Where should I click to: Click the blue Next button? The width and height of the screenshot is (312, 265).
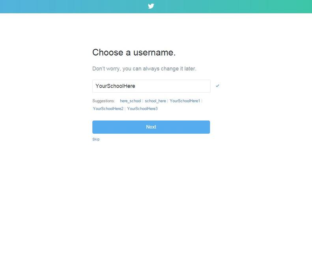(151, 127)
